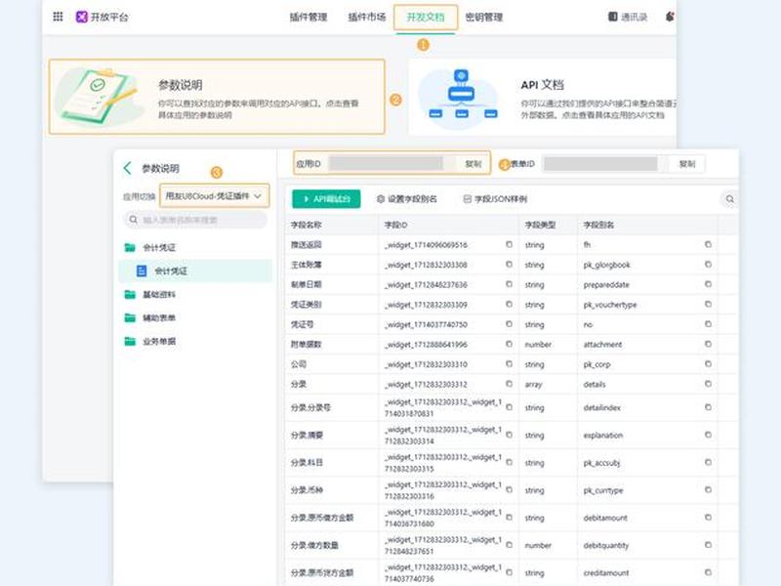Open the 用友U8Cloud app switch dropdown

[214, 196]
